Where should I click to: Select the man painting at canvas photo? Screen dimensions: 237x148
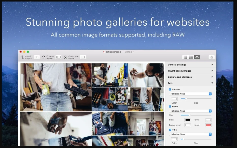click(x=110, y=75)
